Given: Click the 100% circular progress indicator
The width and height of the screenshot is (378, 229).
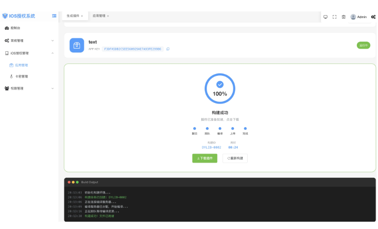Looking at the screenshot, I should 220,87.
